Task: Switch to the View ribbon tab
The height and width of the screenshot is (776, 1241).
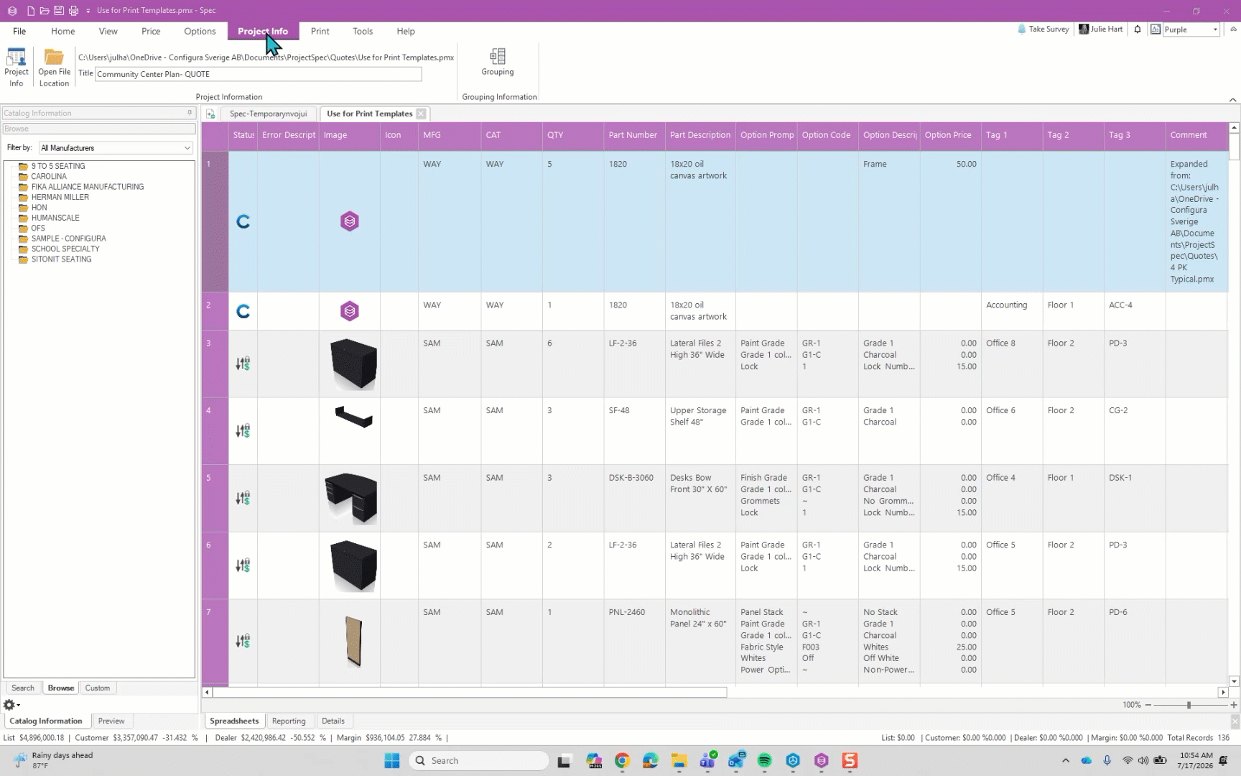Action: pyautogui.click(x=108, y=31)
